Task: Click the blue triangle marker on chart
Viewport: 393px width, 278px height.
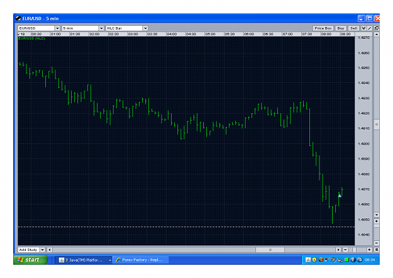Action: (340, 196)
